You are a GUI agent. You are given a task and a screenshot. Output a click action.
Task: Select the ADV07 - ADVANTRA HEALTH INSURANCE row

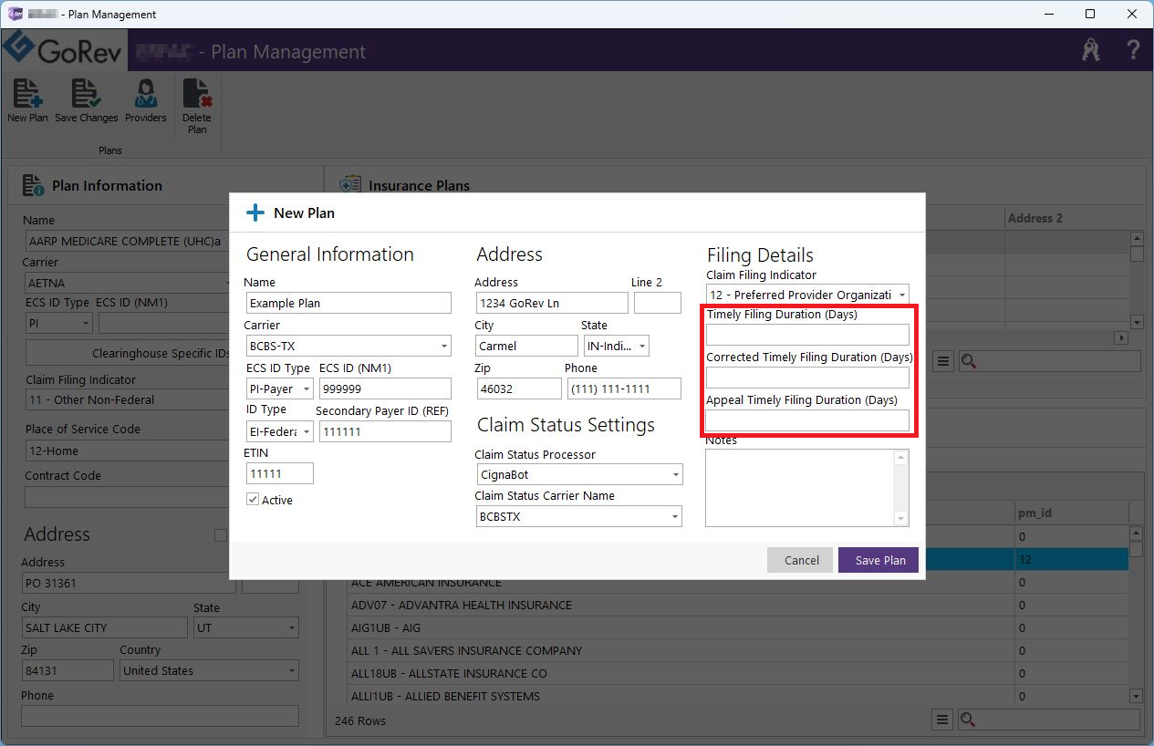tap(738, 606)
